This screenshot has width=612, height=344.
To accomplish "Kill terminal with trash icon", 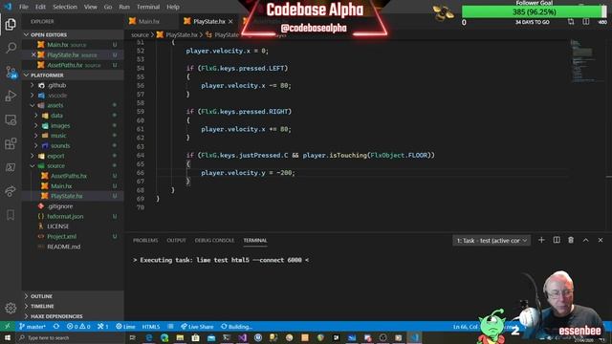I will tap(571, 240).
